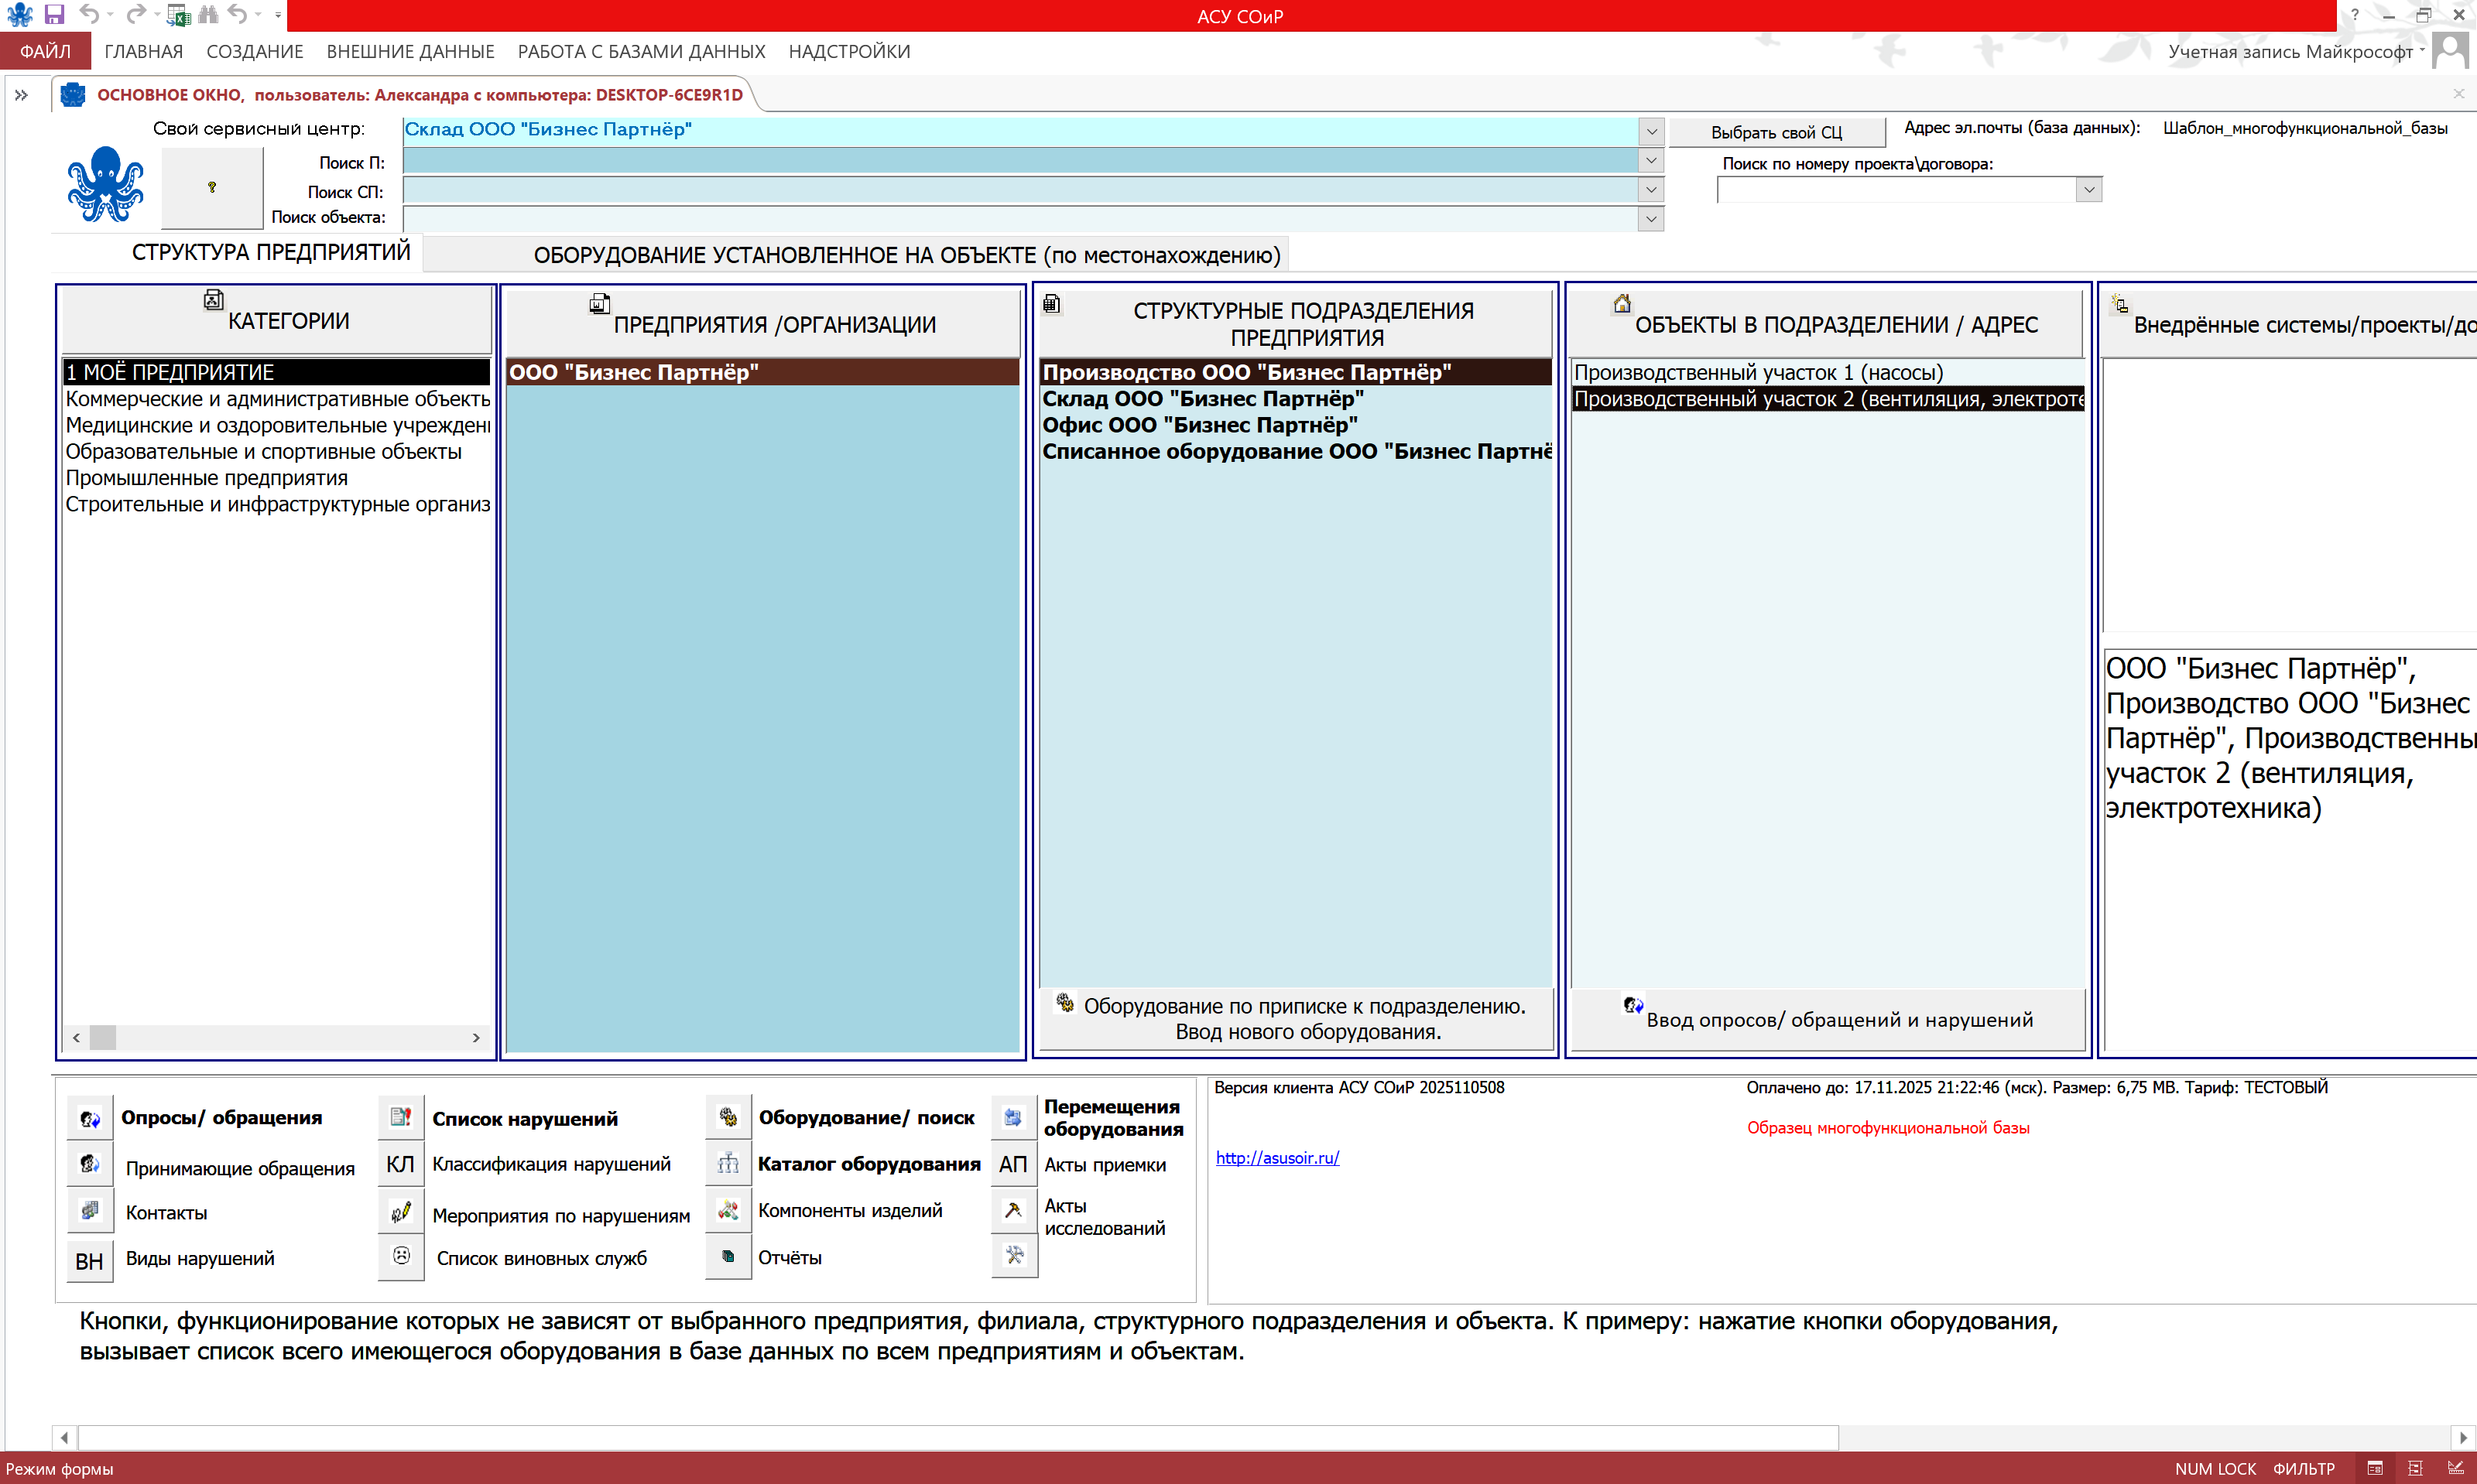The image size is (2477, 1484).
Task: Click the Компоненты изделий icon
Action: coord(728,1210)
